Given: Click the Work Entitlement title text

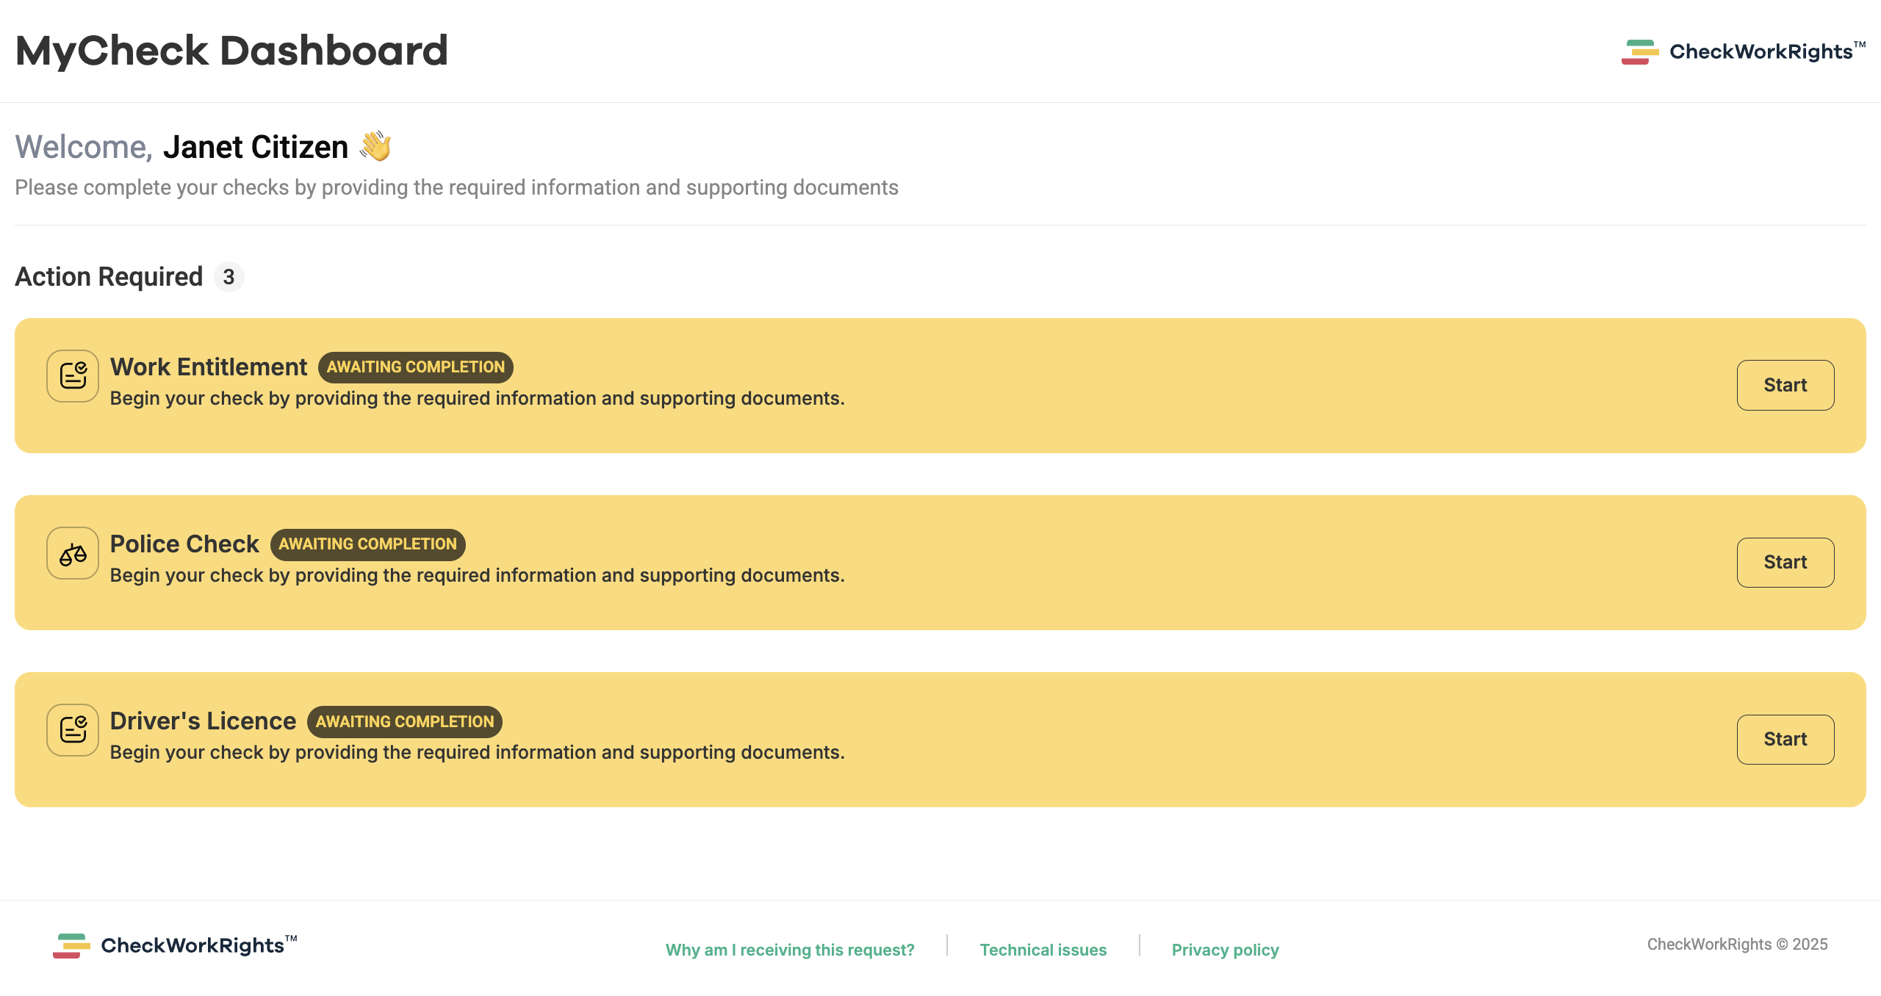Looking at the screenshot, I should [209, 367].
